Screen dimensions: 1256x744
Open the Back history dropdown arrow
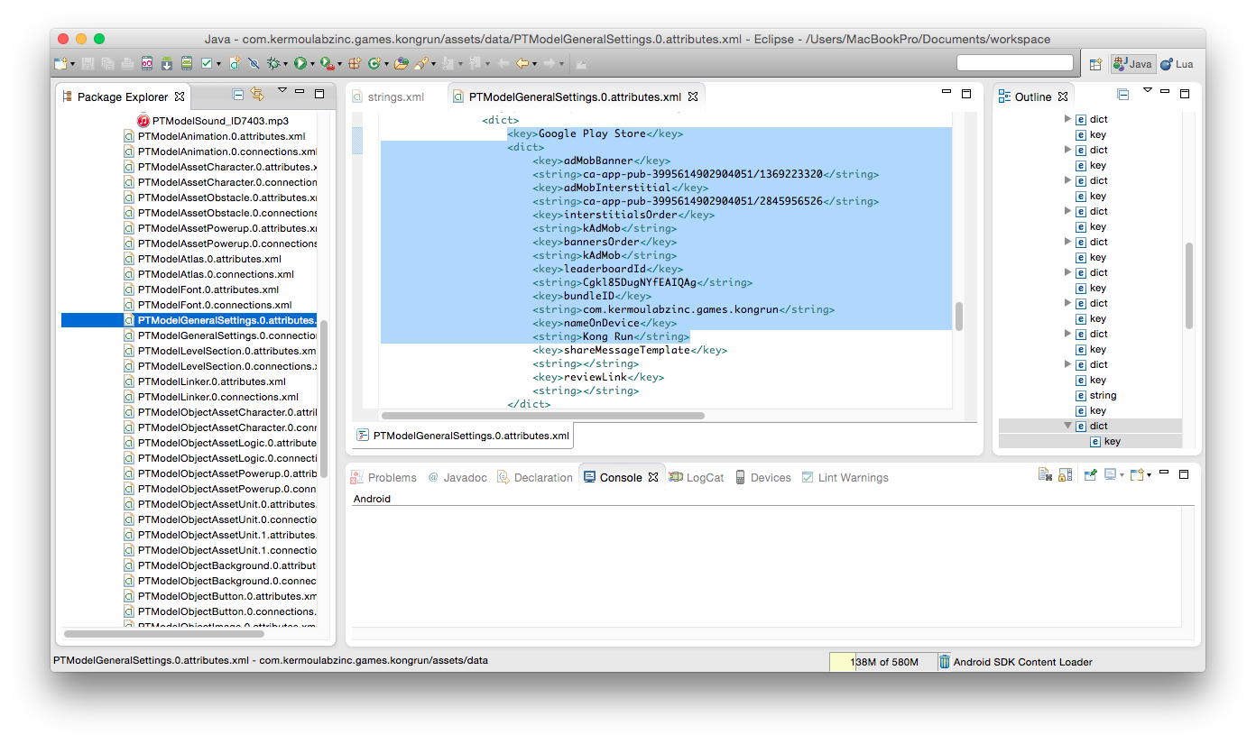[534, 65]
